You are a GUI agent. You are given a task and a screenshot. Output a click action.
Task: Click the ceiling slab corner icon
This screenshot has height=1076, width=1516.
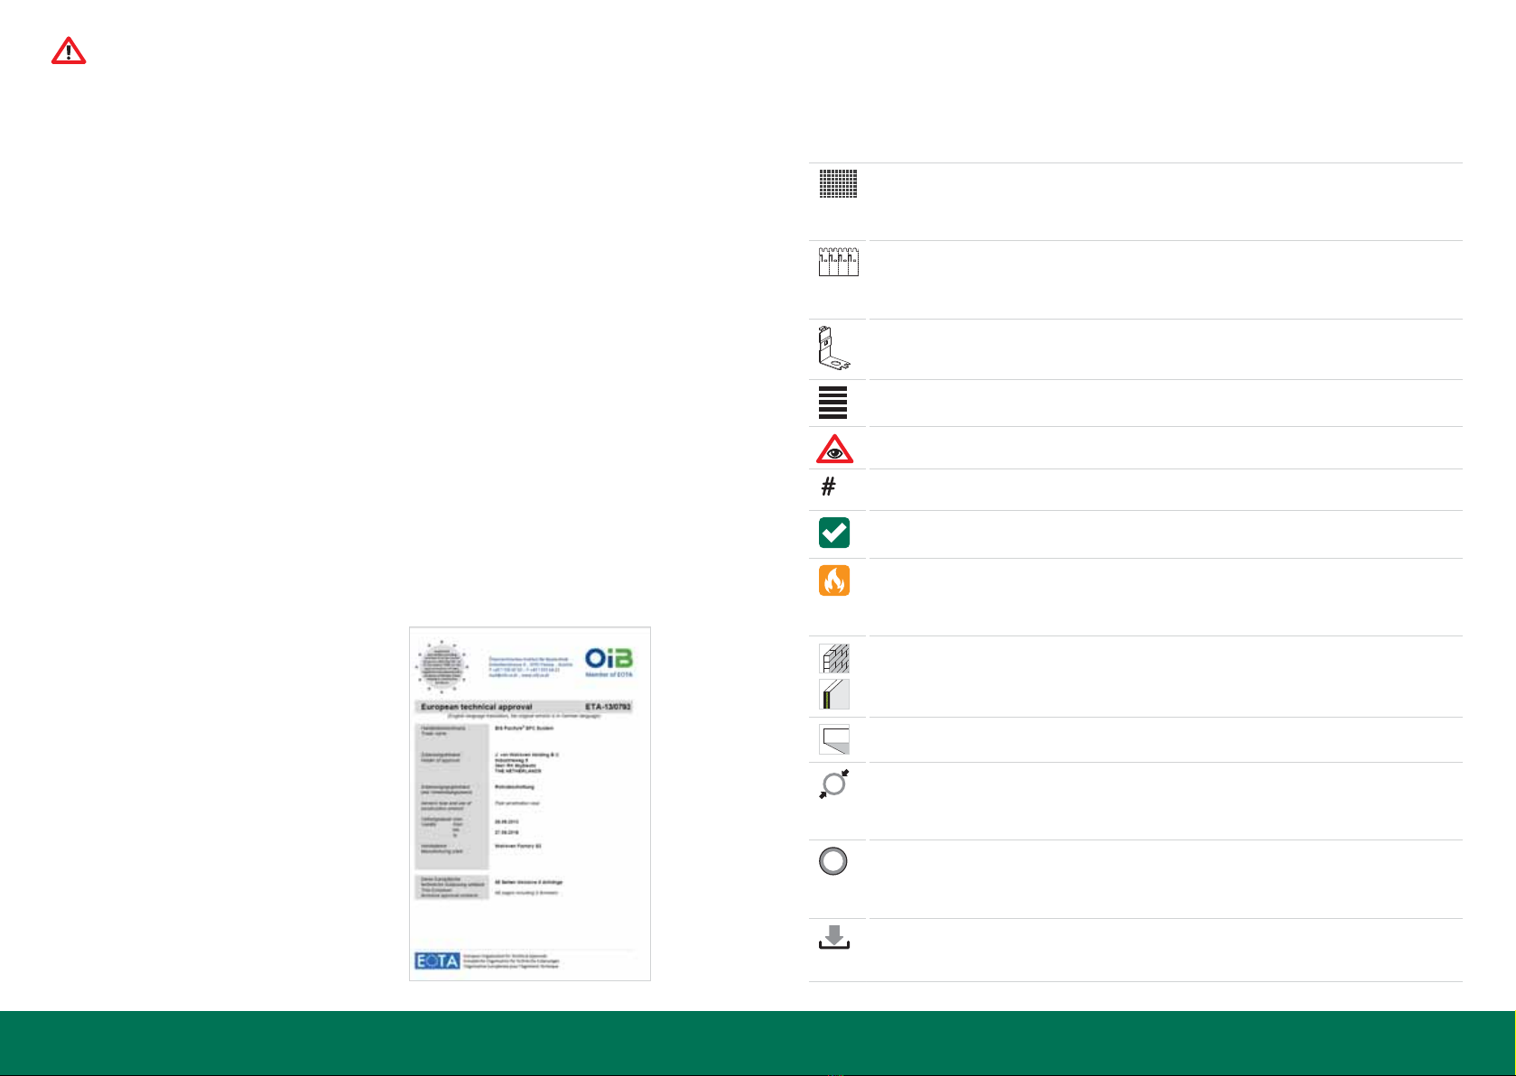pos(834,739)
